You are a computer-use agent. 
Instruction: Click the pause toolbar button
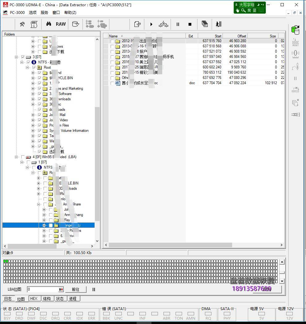pyautogui.click(x=178, y=24)
